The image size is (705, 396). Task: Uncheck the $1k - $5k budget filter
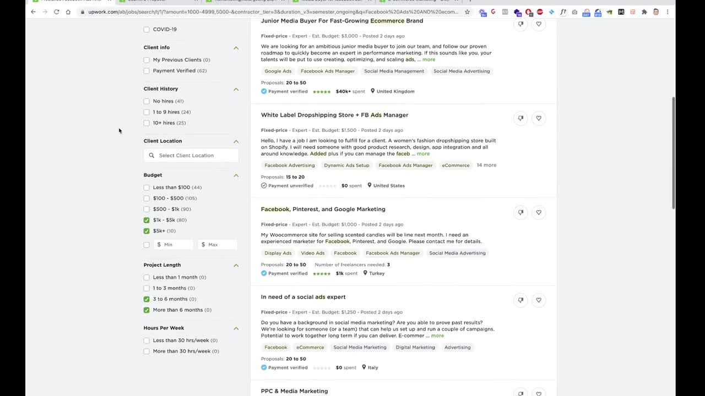(147, 220)
